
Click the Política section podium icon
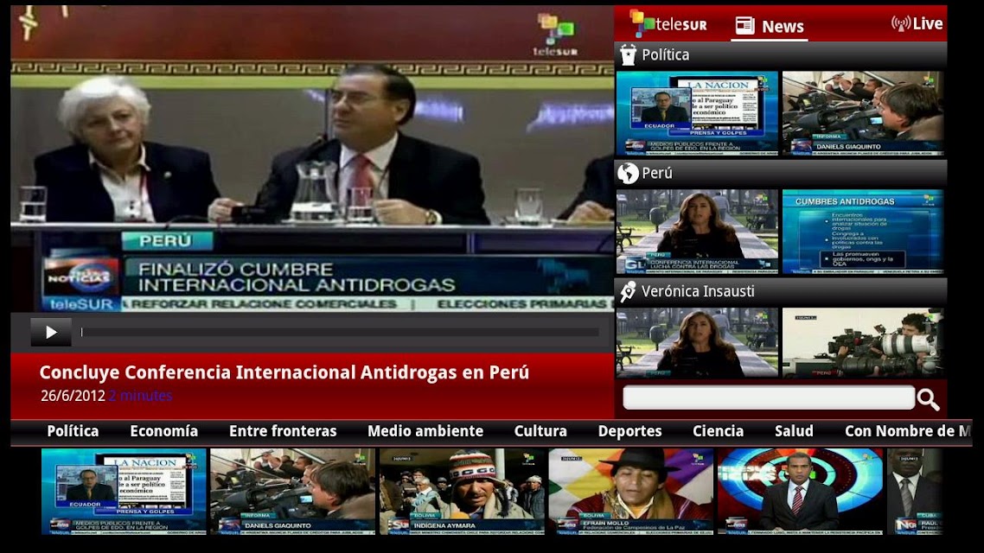[628, 55]
